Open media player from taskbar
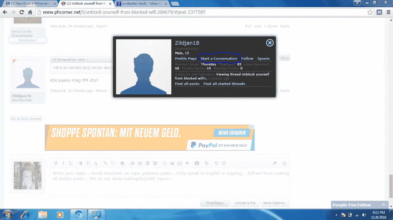This screenshot has height=220, width=393. [x=60, y=214]
